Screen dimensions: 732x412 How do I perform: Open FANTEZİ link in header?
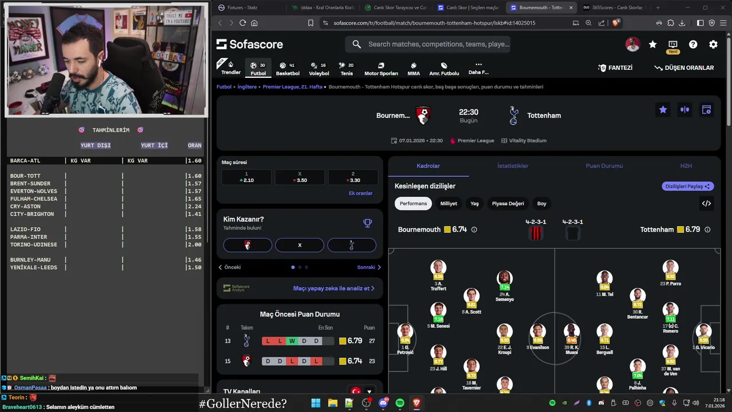pyautogui.click(x=615, y=68)
